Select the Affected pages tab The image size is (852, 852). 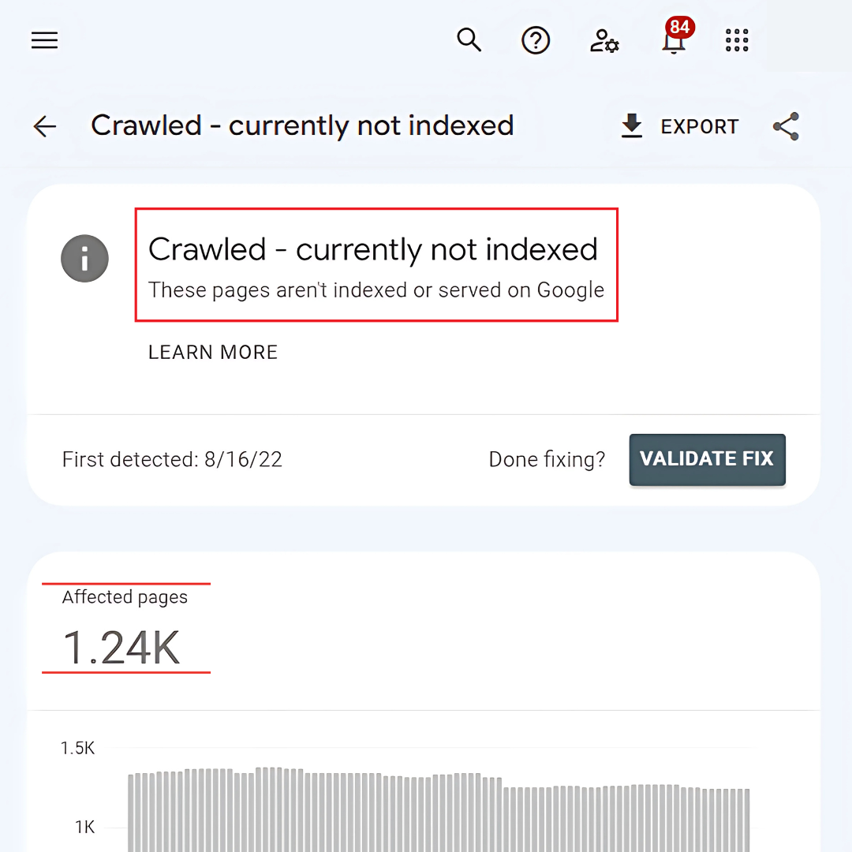coord(125,597)
